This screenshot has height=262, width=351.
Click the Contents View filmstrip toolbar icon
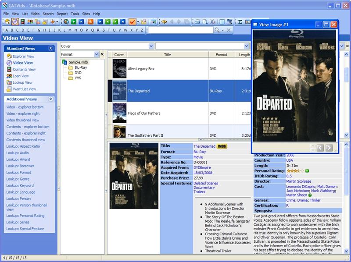[22, 21]
